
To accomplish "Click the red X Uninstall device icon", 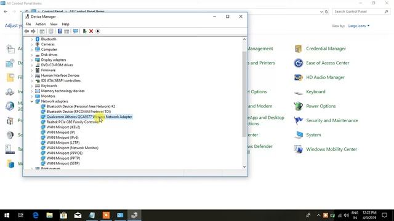I will pyautogui.click(x=91, y=31).
